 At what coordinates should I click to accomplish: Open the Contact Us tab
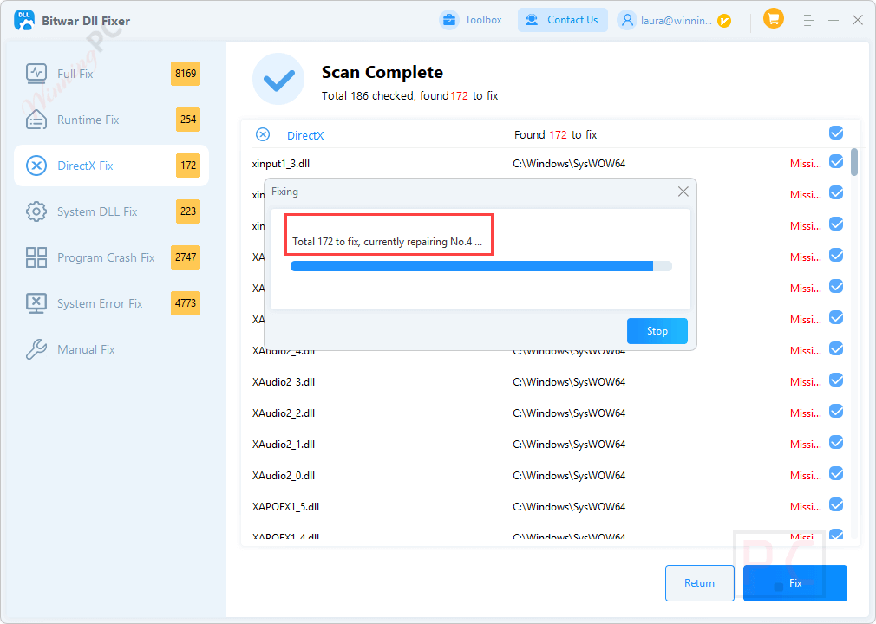[562, 18]
